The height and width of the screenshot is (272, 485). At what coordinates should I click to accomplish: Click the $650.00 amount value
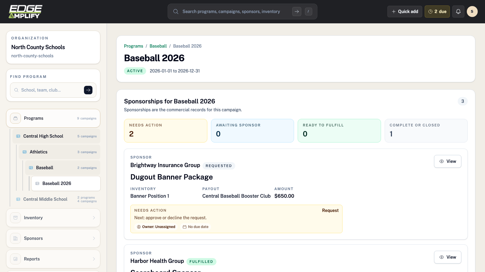[284, 196]
